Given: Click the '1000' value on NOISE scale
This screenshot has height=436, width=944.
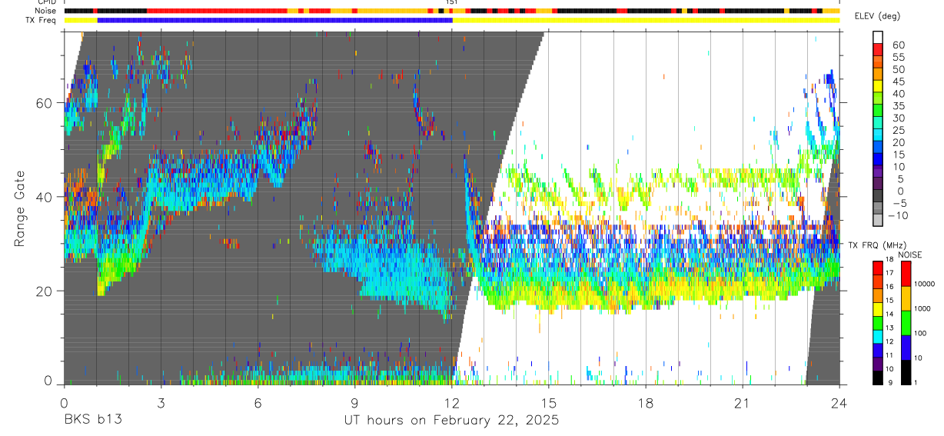Looking at the screenshot, I should pos(924,308).
